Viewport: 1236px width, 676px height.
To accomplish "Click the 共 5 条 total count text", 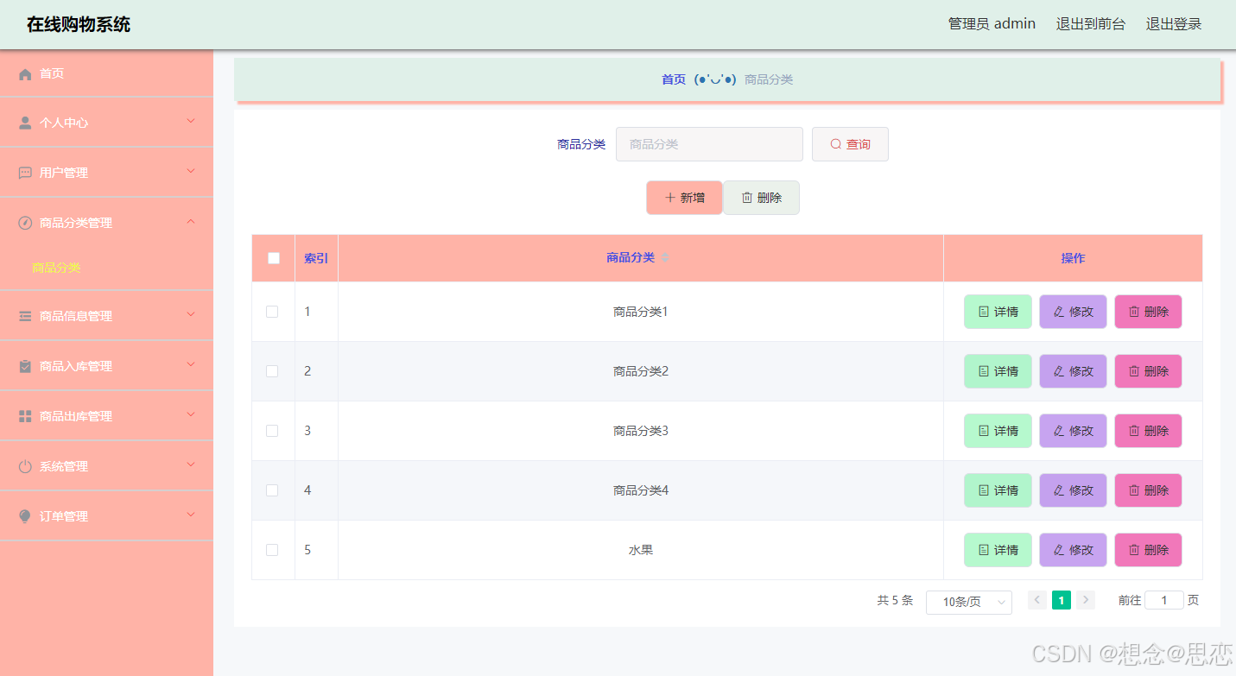I will [895, 600].
